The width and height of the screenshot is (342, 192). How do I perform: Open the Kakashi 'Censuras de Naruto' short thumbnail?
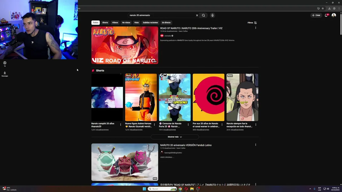(x=175, y=97)
